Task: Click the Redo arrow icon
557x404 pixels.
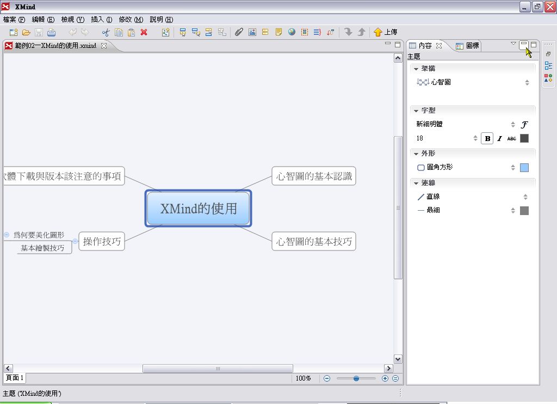Action: 85,32
